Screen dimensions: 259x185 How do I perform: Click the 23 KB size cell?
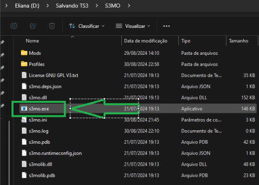tap(249, 175)
